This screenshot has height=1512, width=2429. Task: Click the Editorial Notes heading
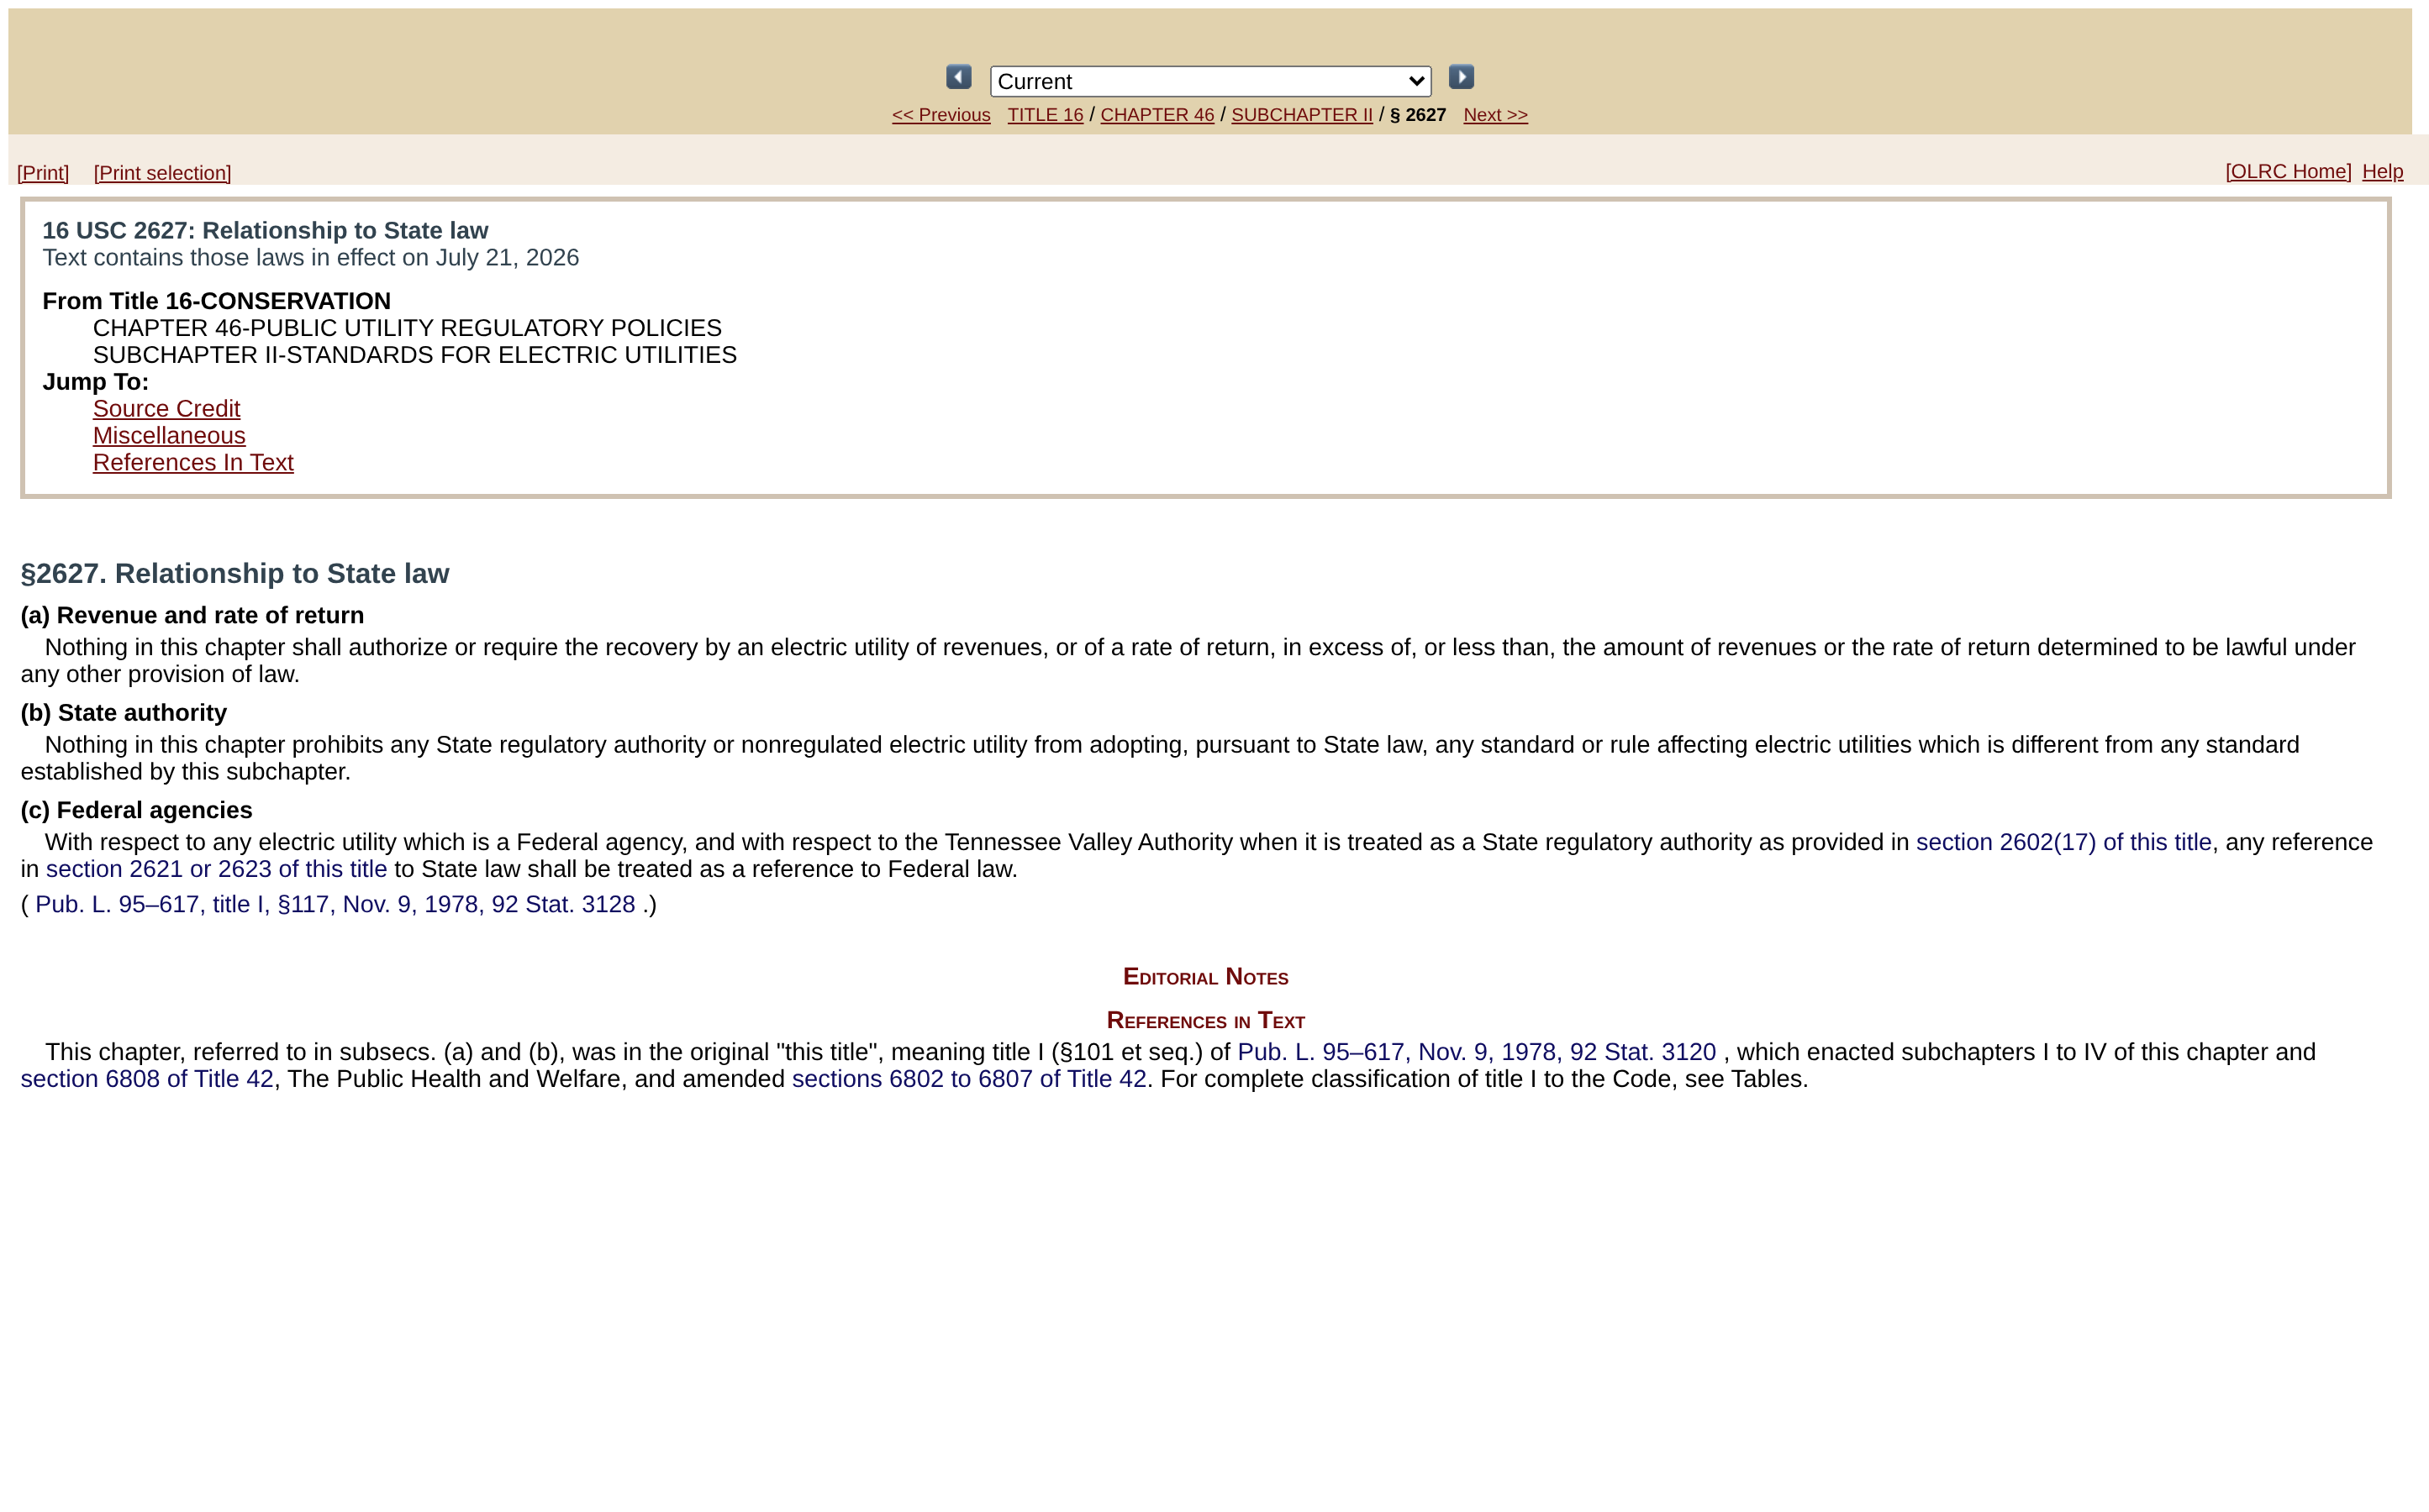1205,977
